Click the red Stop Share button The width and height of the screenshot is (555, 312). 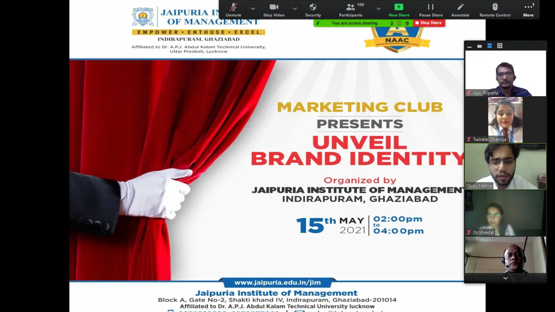click(429, 23)
